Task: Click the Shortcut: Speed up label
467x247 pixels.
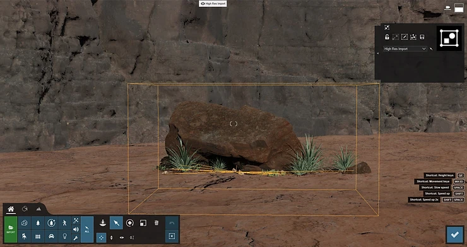Action: point(437,194)
